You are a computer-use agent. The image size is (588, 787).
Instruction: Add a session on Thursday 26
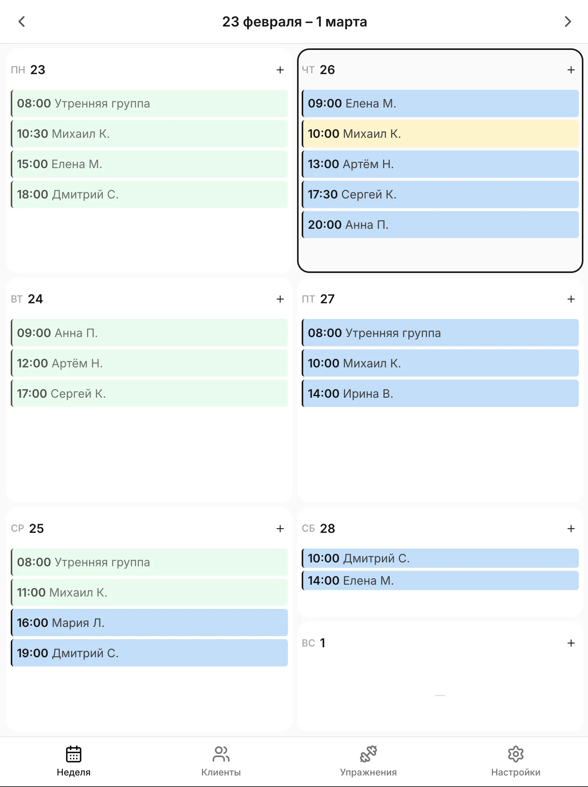click(x=571, y=70)
